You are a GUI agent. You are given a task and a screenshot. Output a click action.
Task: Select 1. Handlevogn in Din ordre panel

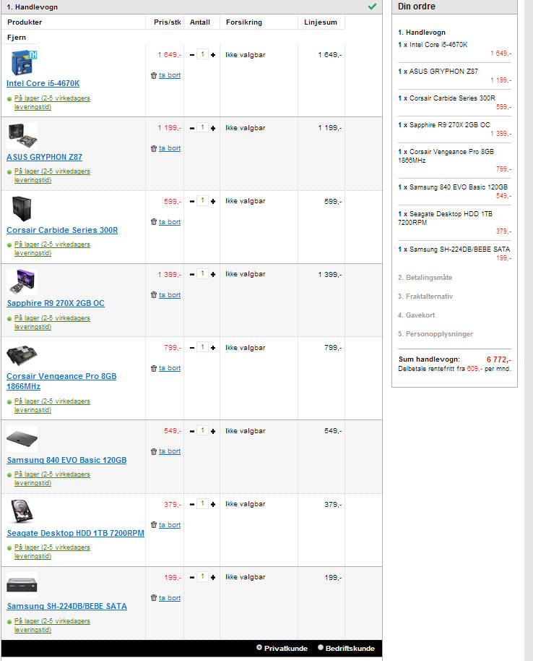coord(422,33)
